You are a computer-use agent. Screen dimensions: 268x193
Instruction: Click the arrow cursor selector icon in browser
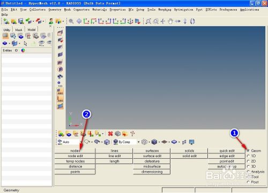(x=25, y=43)
